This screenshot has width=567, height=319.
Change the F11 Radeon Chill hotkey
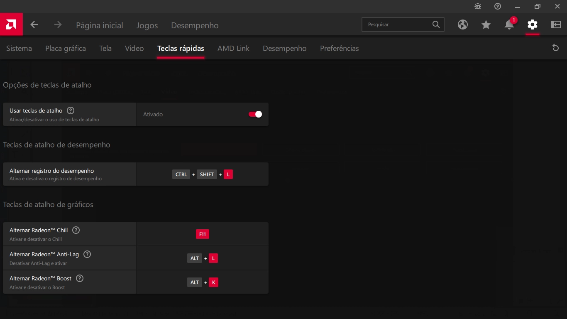click(x=203, y=234)
